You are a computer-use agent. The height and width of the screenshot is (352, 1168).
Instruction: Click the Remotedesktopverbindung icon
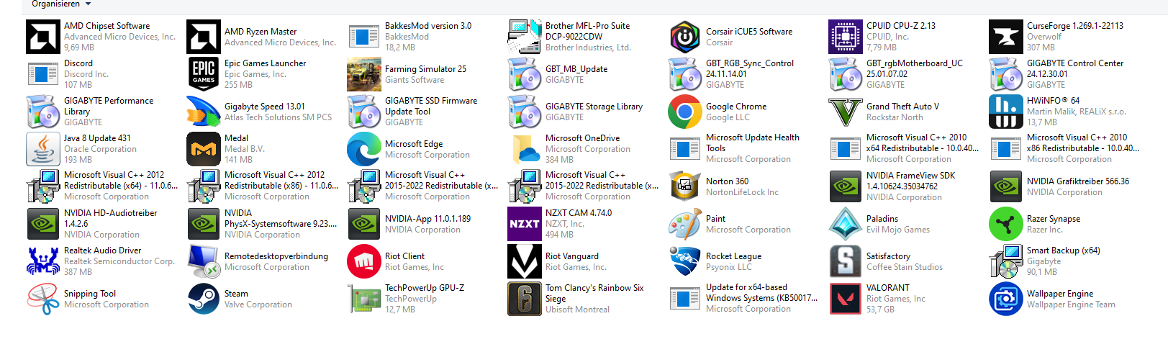[x=204, y=261]
